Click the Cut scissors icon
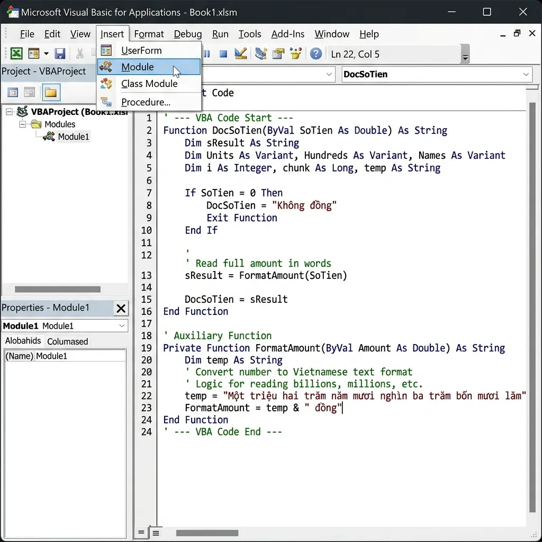 click(80, 53)
